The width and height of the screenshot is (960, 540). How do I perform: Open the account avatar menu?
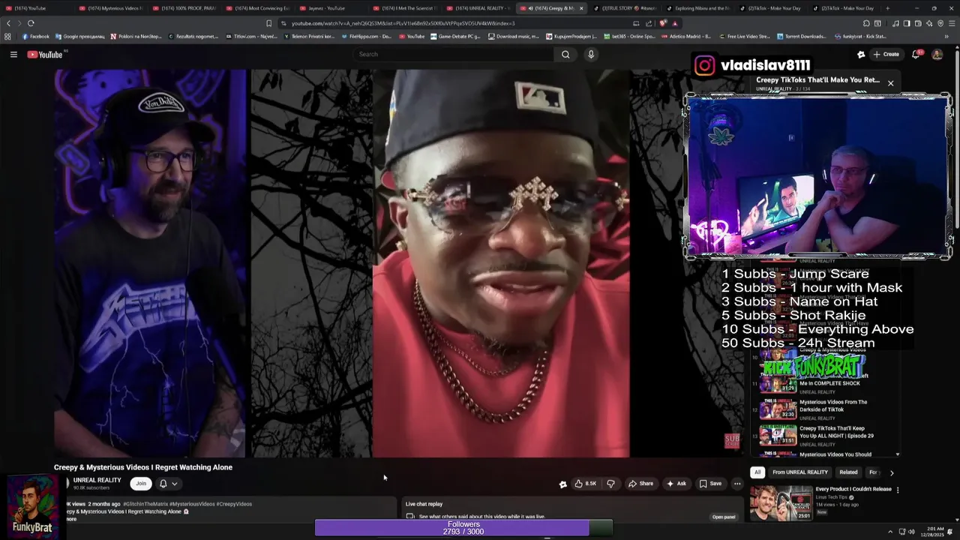click(x=937, y=54)
